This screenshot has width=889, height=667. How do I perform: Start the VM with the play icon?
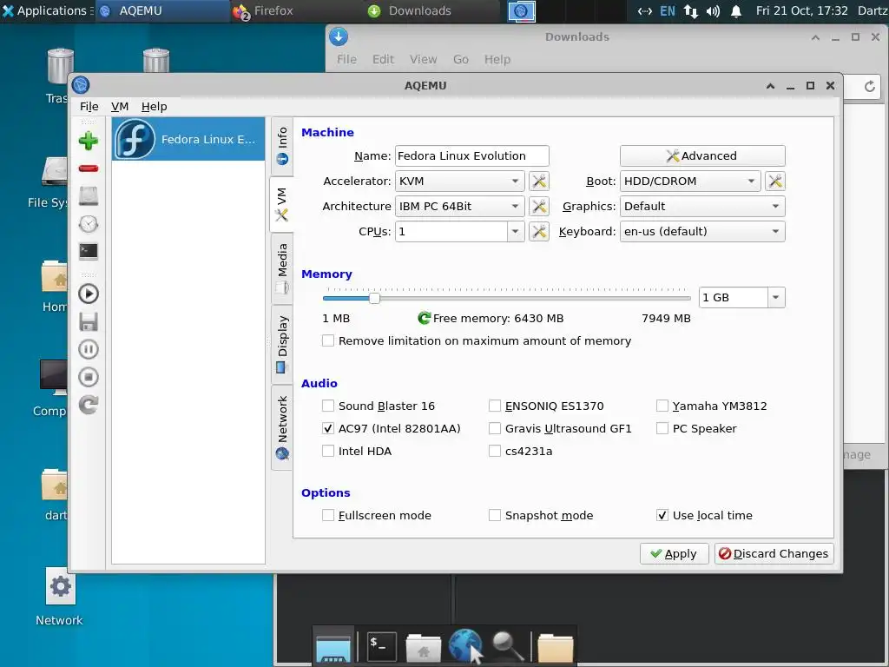[88, 294]
